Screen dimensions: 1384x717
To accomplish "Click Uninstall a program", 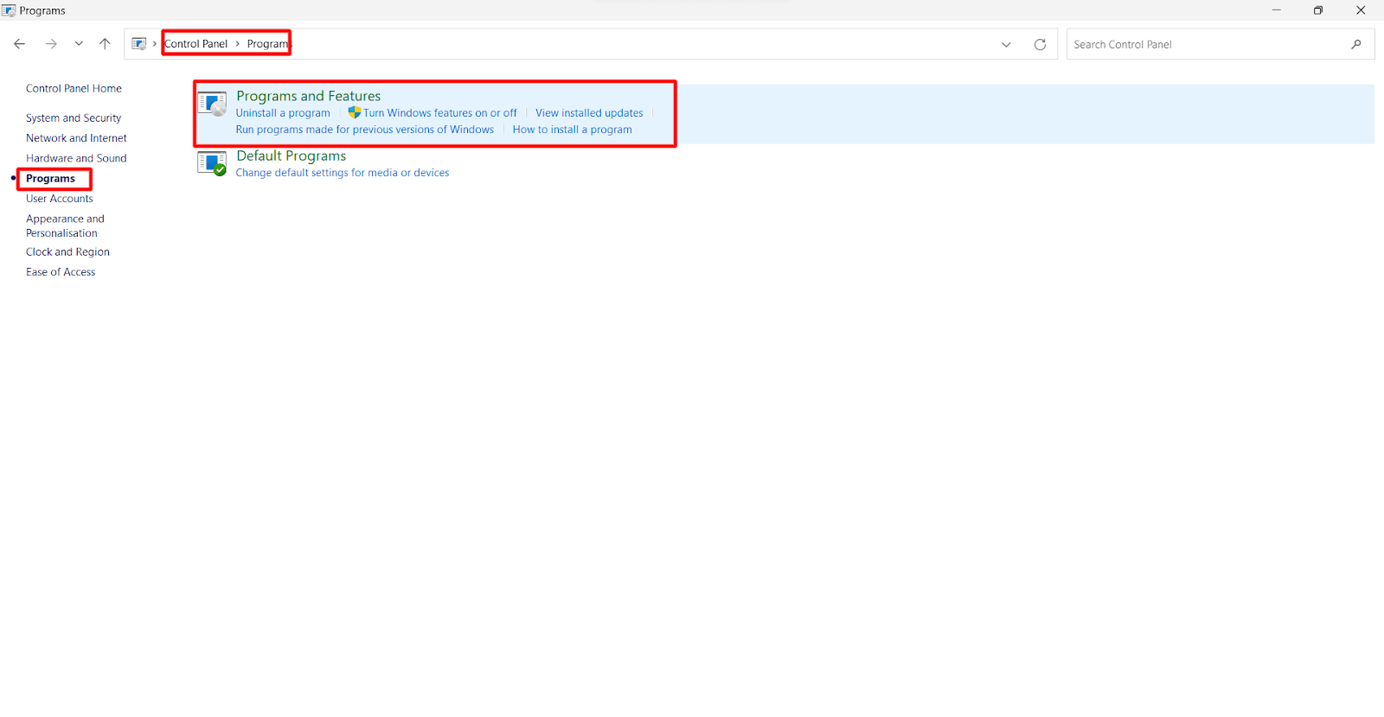I will click(x=283, y=113).
